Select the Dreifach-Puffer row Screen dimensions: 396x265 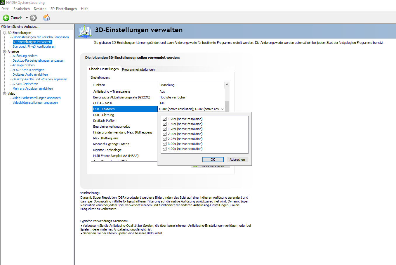click(125, 121)
